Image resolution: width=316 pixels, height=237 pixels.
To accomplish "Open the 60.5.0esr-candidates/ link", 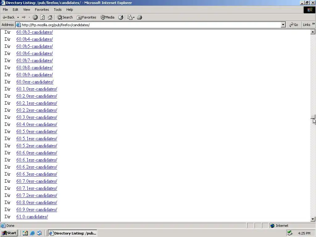I will [x=37, y=131].
